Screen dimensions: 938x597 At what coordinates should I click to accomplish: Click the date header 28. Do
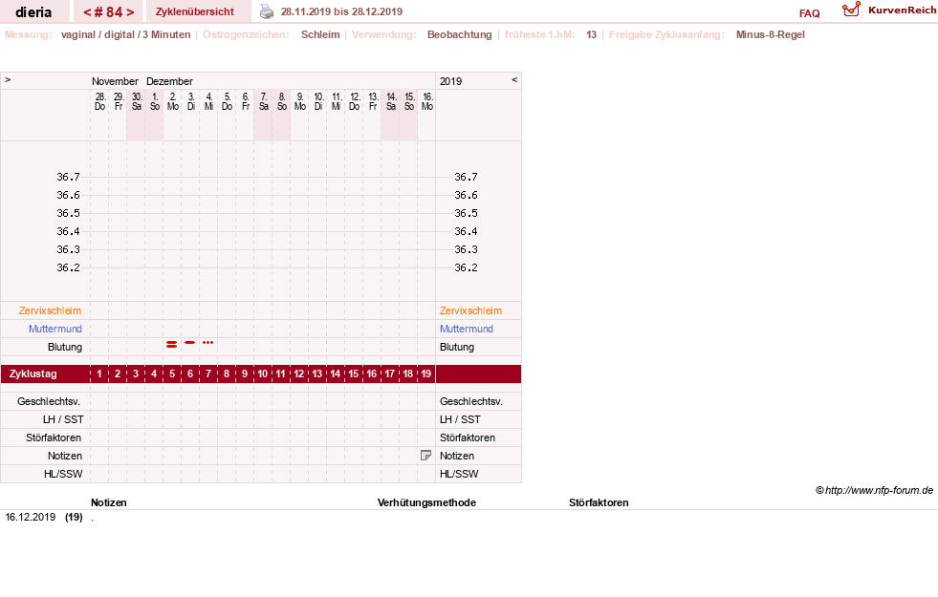pyautogui.click(x=99, y=101)
